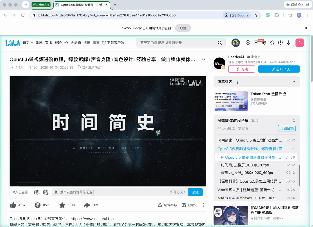Follow LeaderAI with 关注 68.2万
313x227 pixels.
pos(279,69)
